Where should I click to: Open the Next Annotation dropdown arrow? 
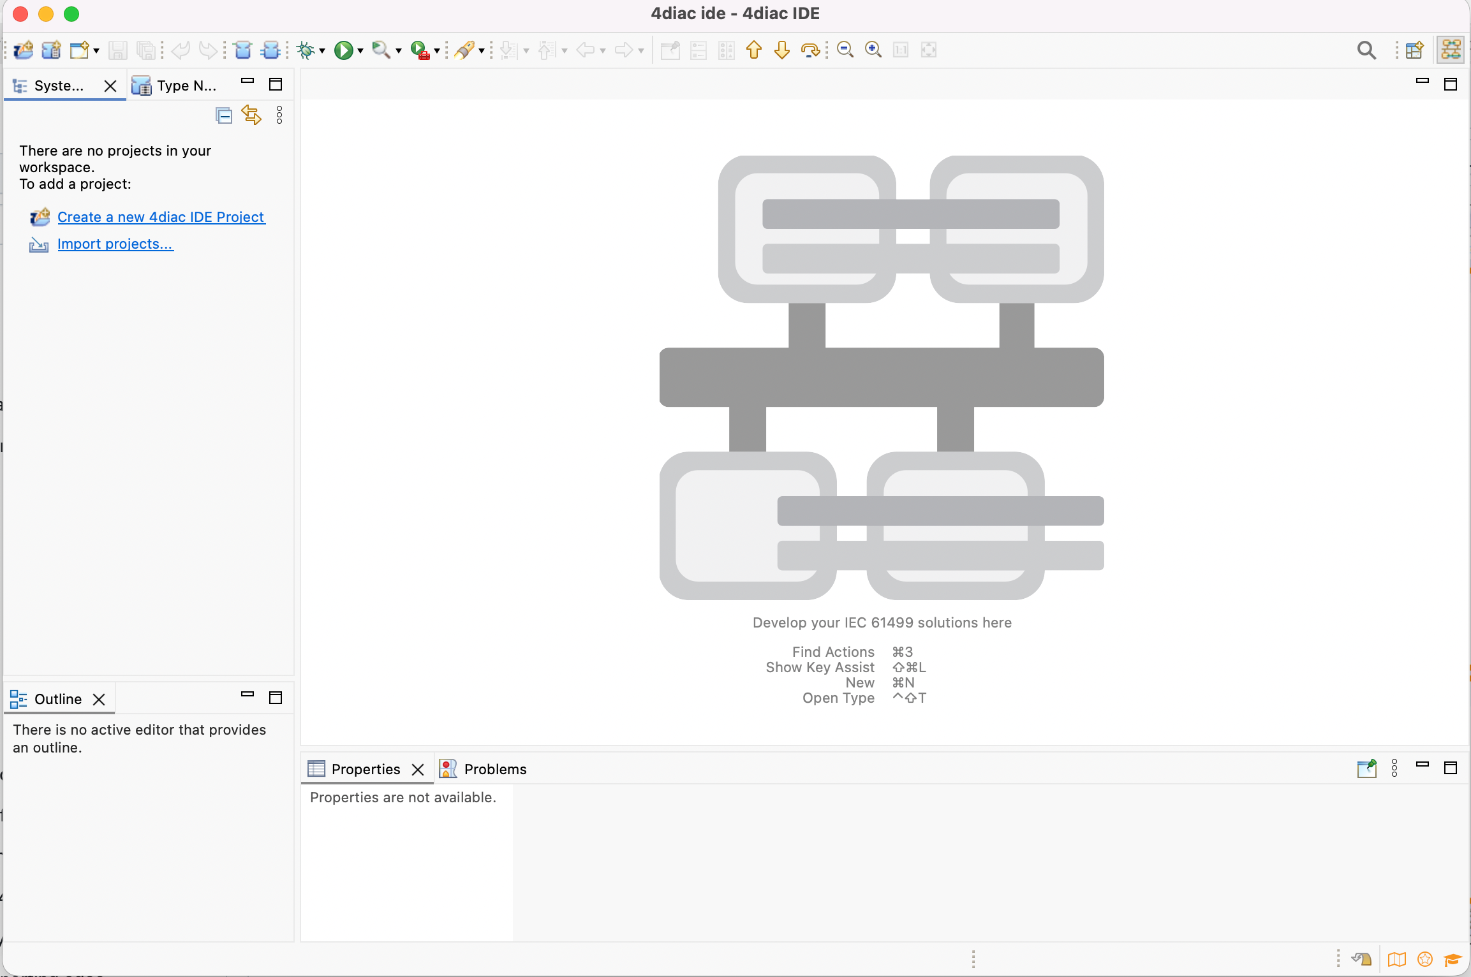(x=526, y=51)
